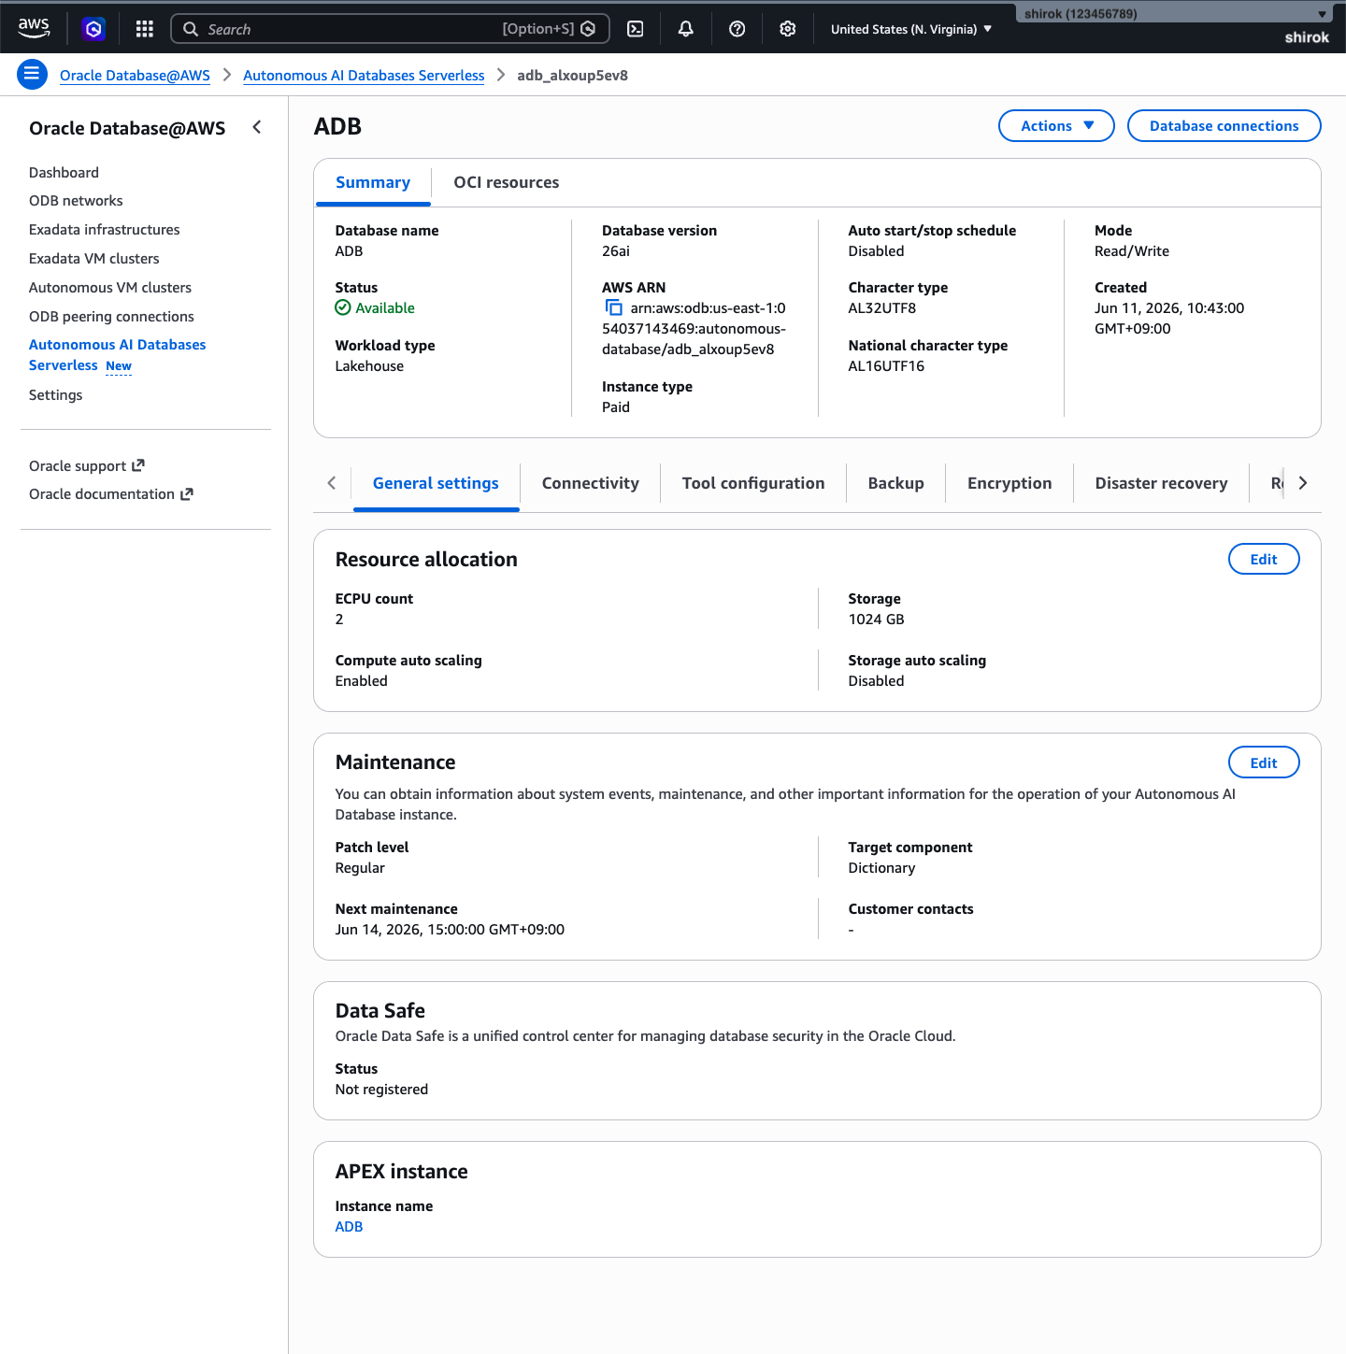The height and width of the screenshot is (1354, 1346).
Task: Open the Oracle support external link
Action: click(87, 465)
